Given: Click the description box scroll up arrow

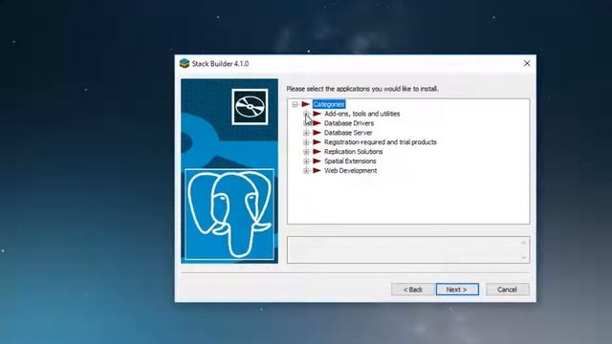Looking at the screenshot, I should click(524, 243).
